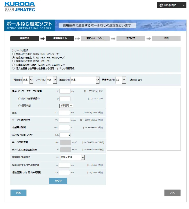Expand the 精度等級 C5 dropdown
This screenshot has height=209, width=189.
pyautogui.click(x=121, y=80)
